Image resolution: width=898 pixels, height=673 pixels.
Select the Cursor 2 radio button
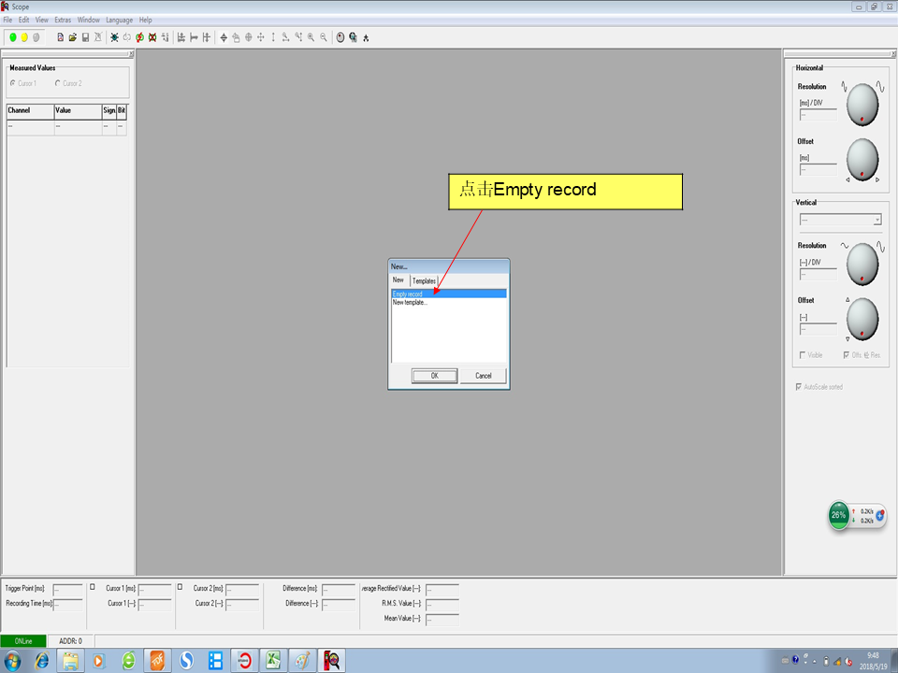pos(58,83)
